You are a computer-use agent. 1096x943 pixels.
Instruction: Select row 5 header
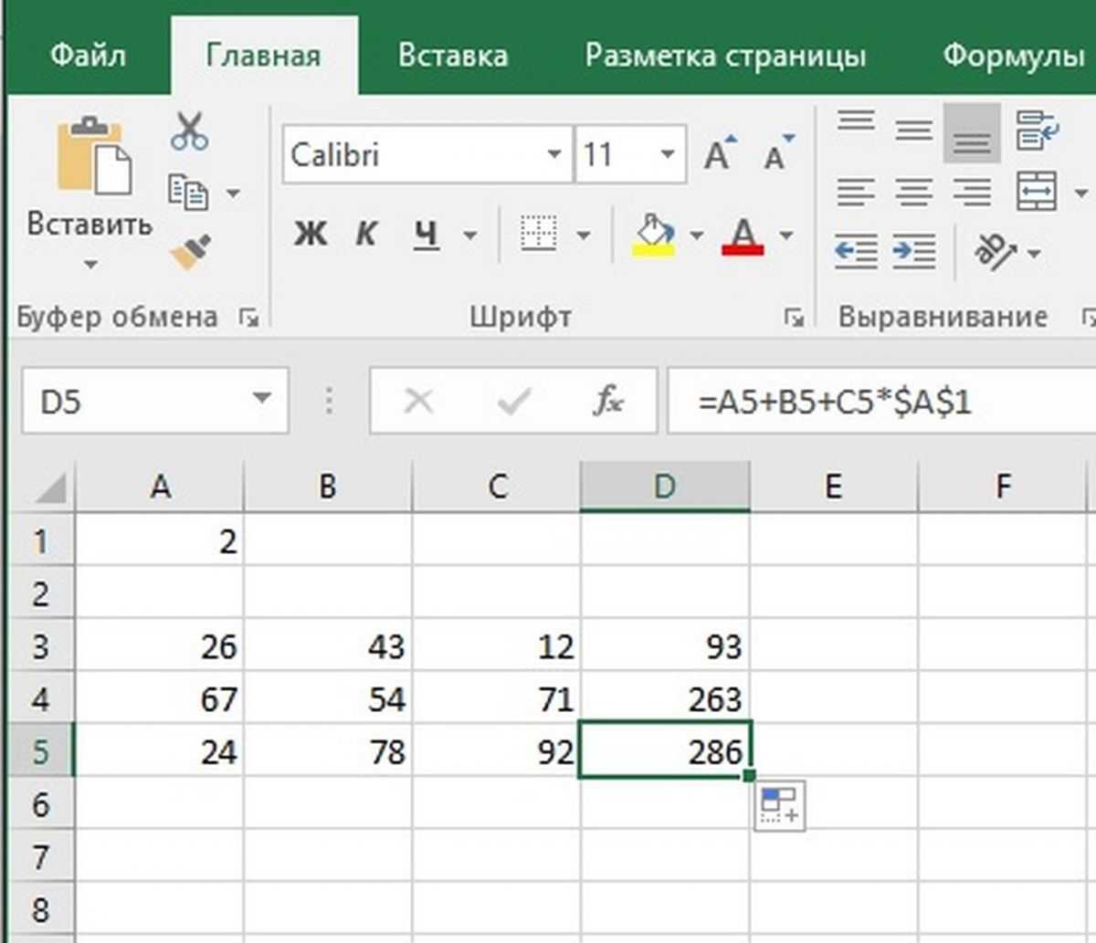coord(40,752)
